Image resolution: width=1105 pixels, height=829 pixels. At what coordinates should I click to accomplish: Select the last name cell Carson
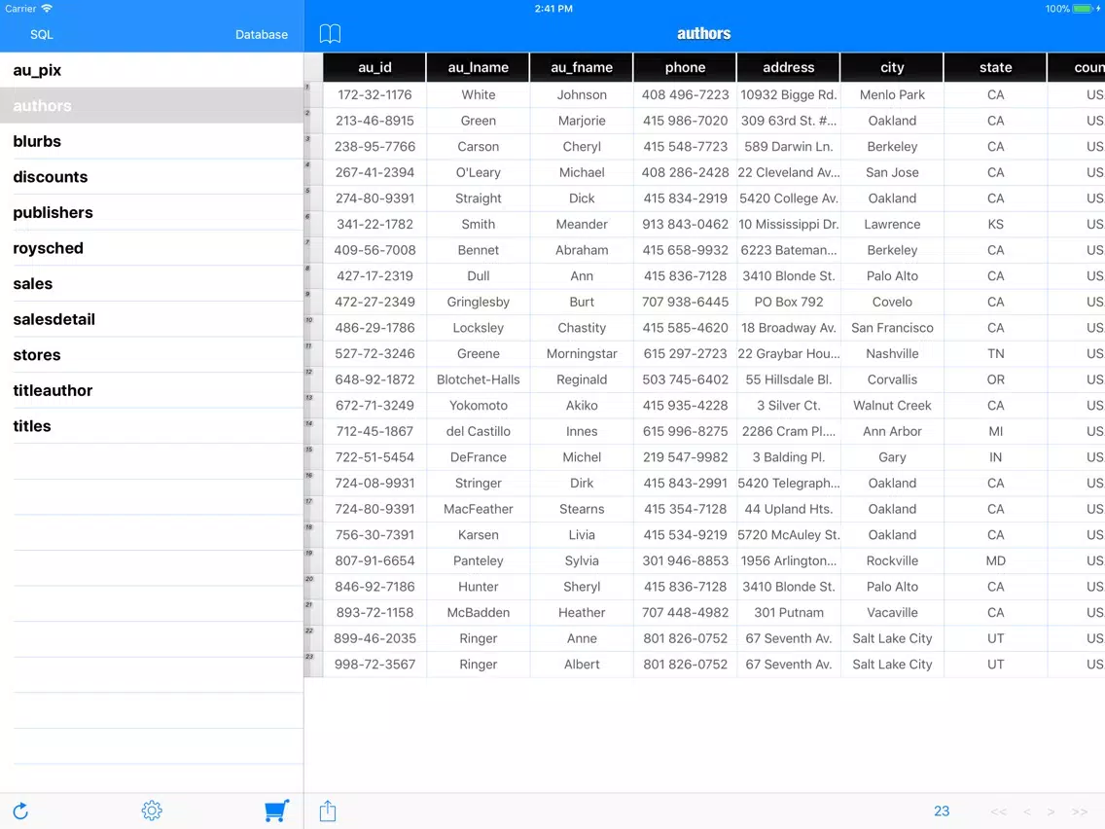point(478,147)
